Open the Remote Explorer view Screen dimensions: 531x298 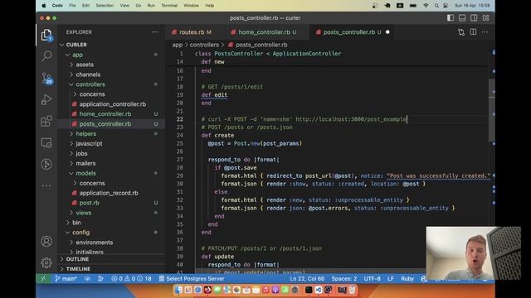(x=46, y=142)
